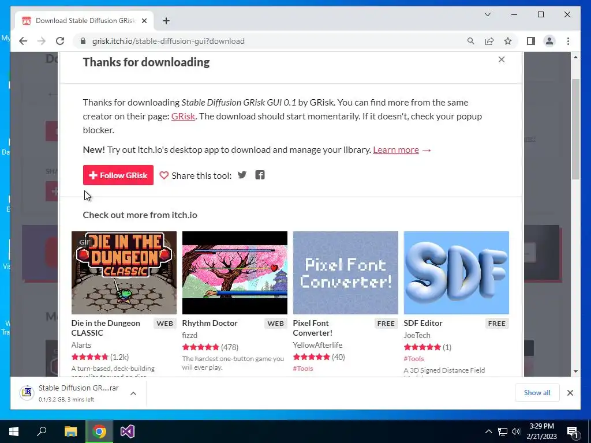
Task: Click the Chrome taskbar icon
Action: [99, 431]
